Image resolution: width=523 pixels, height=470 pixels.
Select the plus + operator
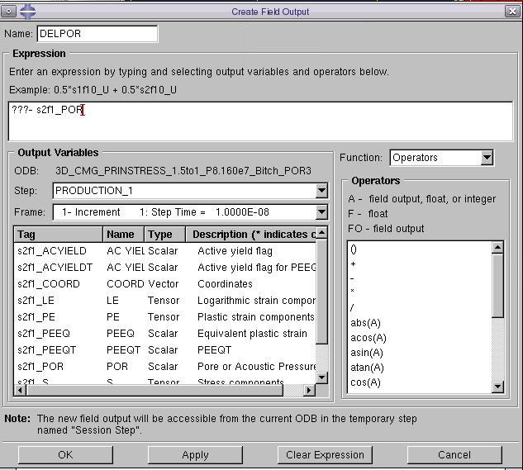coord(420,263)
